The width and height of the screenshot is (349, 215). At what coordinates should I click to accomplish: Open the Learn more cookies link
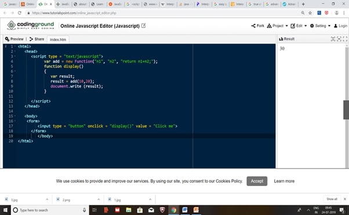pos(284,181)
